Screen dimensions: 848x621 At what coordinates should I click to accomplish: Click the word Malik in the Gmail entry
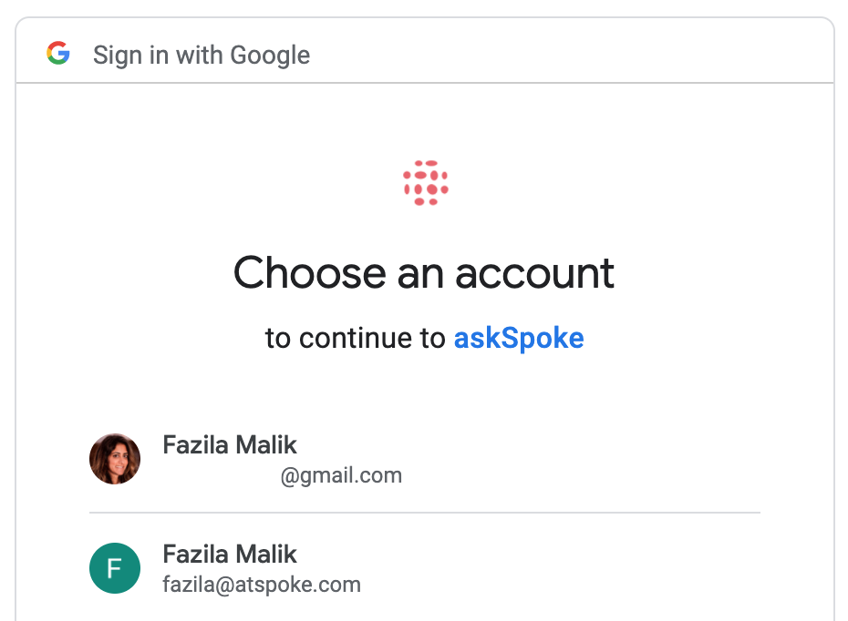266,445
